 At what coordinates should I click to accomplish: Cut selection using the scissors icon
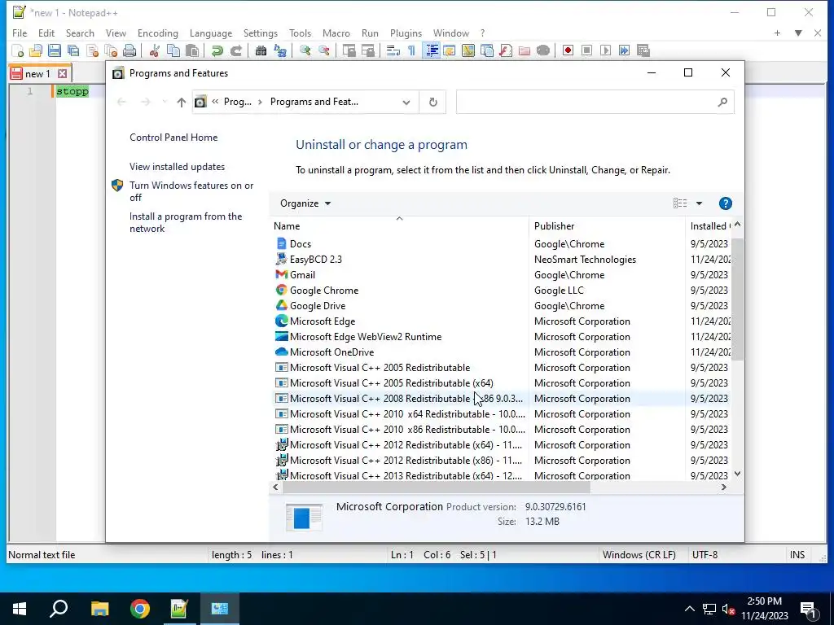point(154,51)
